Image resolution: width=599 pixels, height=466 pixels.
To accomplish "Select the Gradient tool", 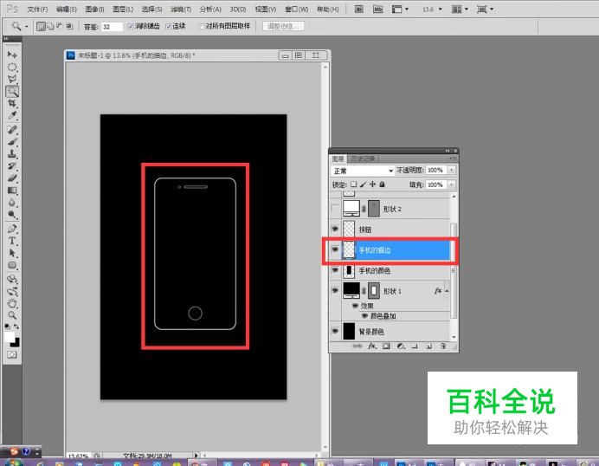I will (12, 191).
